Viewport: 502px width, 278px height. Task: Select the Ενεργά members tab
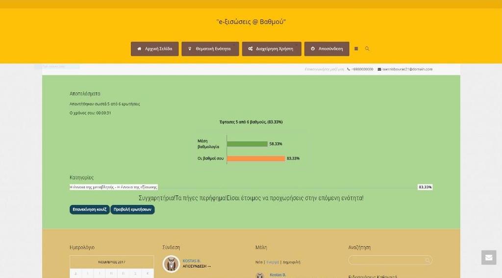[x=273, y=262]
